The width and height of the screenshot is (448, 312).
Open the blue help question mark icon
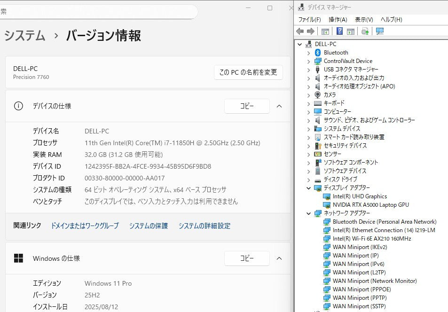pyautogui.click(x=339, y=31)
